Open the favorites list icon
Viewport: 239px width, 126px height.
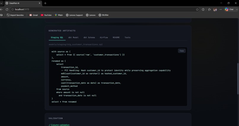coord(209,9)
